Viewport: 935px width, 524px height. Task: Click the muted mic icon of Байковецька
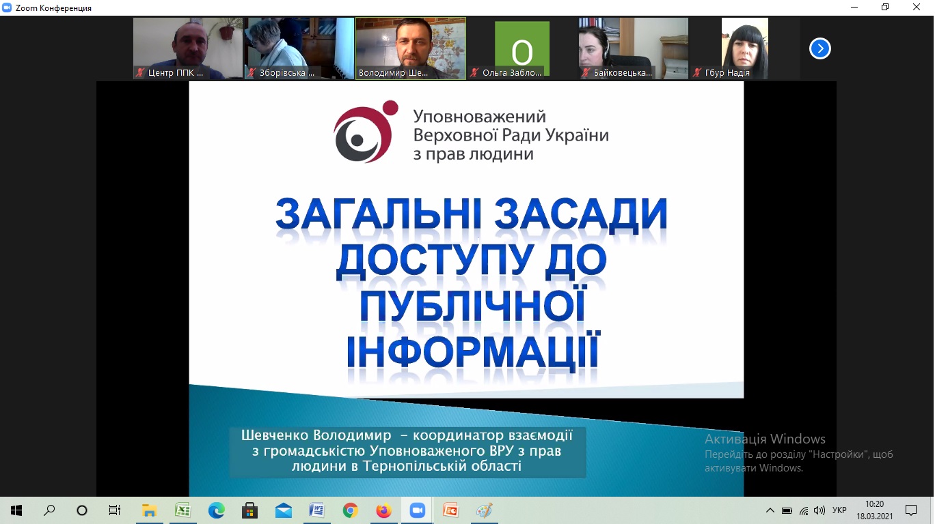(x=586, y=72)
